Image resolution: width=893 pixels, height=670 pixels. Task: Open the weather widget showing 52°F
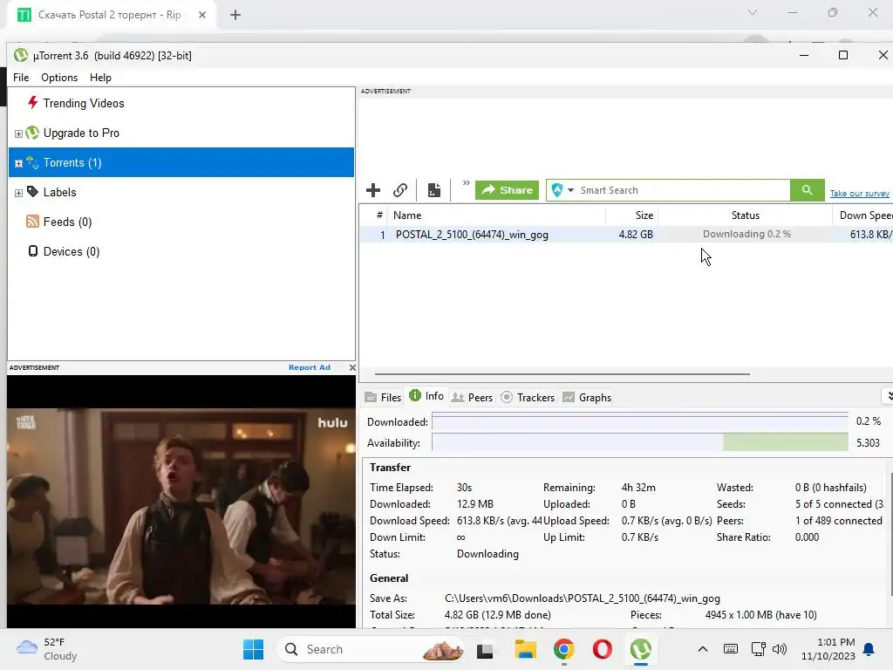click(47, 649)
